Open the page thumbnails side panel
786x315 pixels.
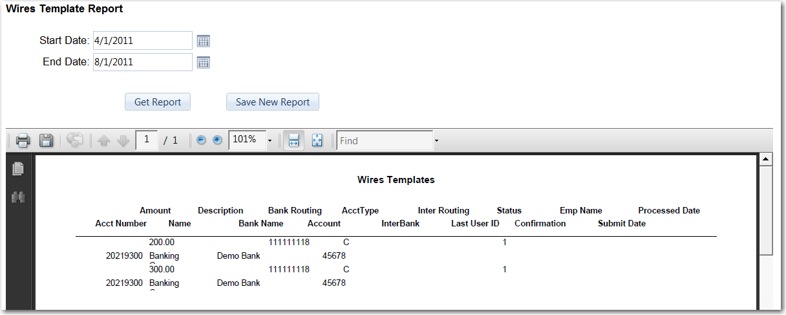(x=18, y=169)
